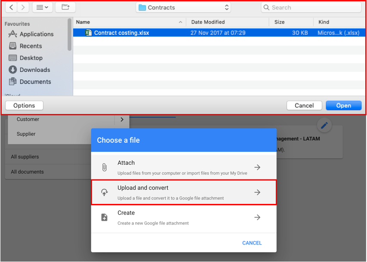The image size is (367, 262).
Task: Click the back arrow in the file dialog
Action: coord(10,7)
